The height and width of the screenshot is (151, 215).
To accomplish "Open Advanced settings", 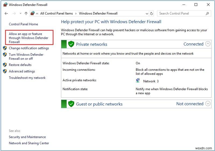I will click(22, 71).
